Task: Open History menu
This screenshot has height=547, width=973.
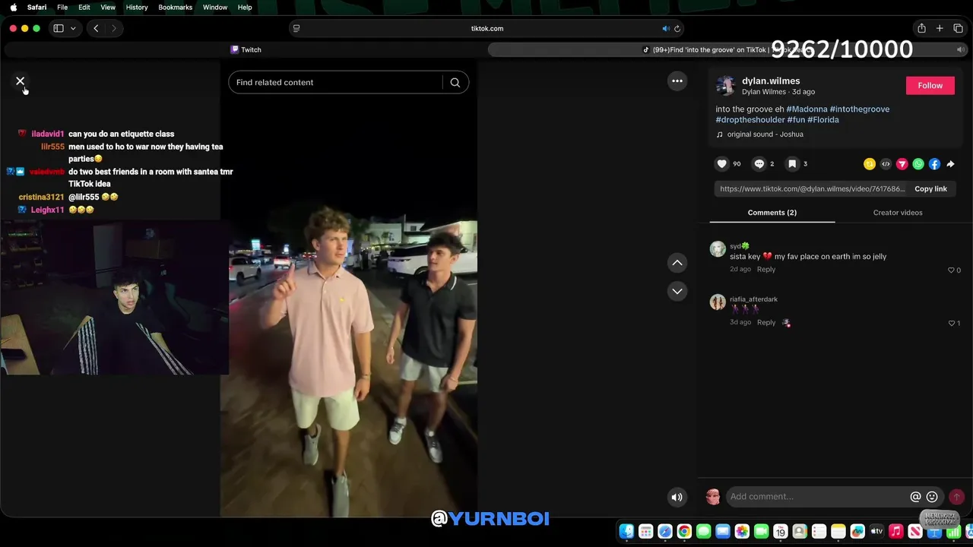Action: click(137, 8)
